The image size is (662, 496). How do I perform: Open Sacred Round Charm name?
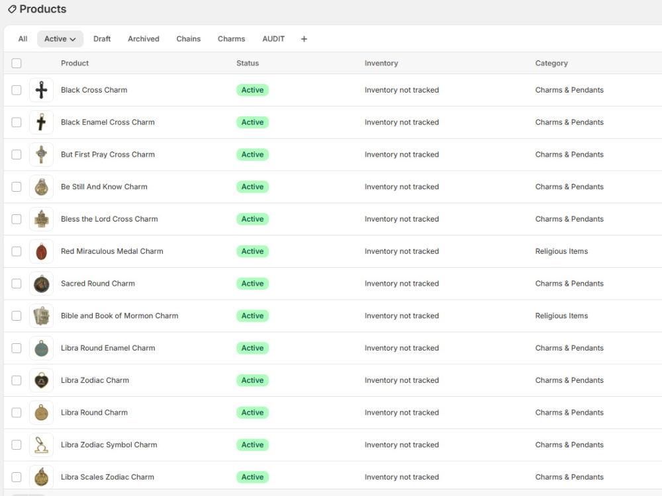98,284
